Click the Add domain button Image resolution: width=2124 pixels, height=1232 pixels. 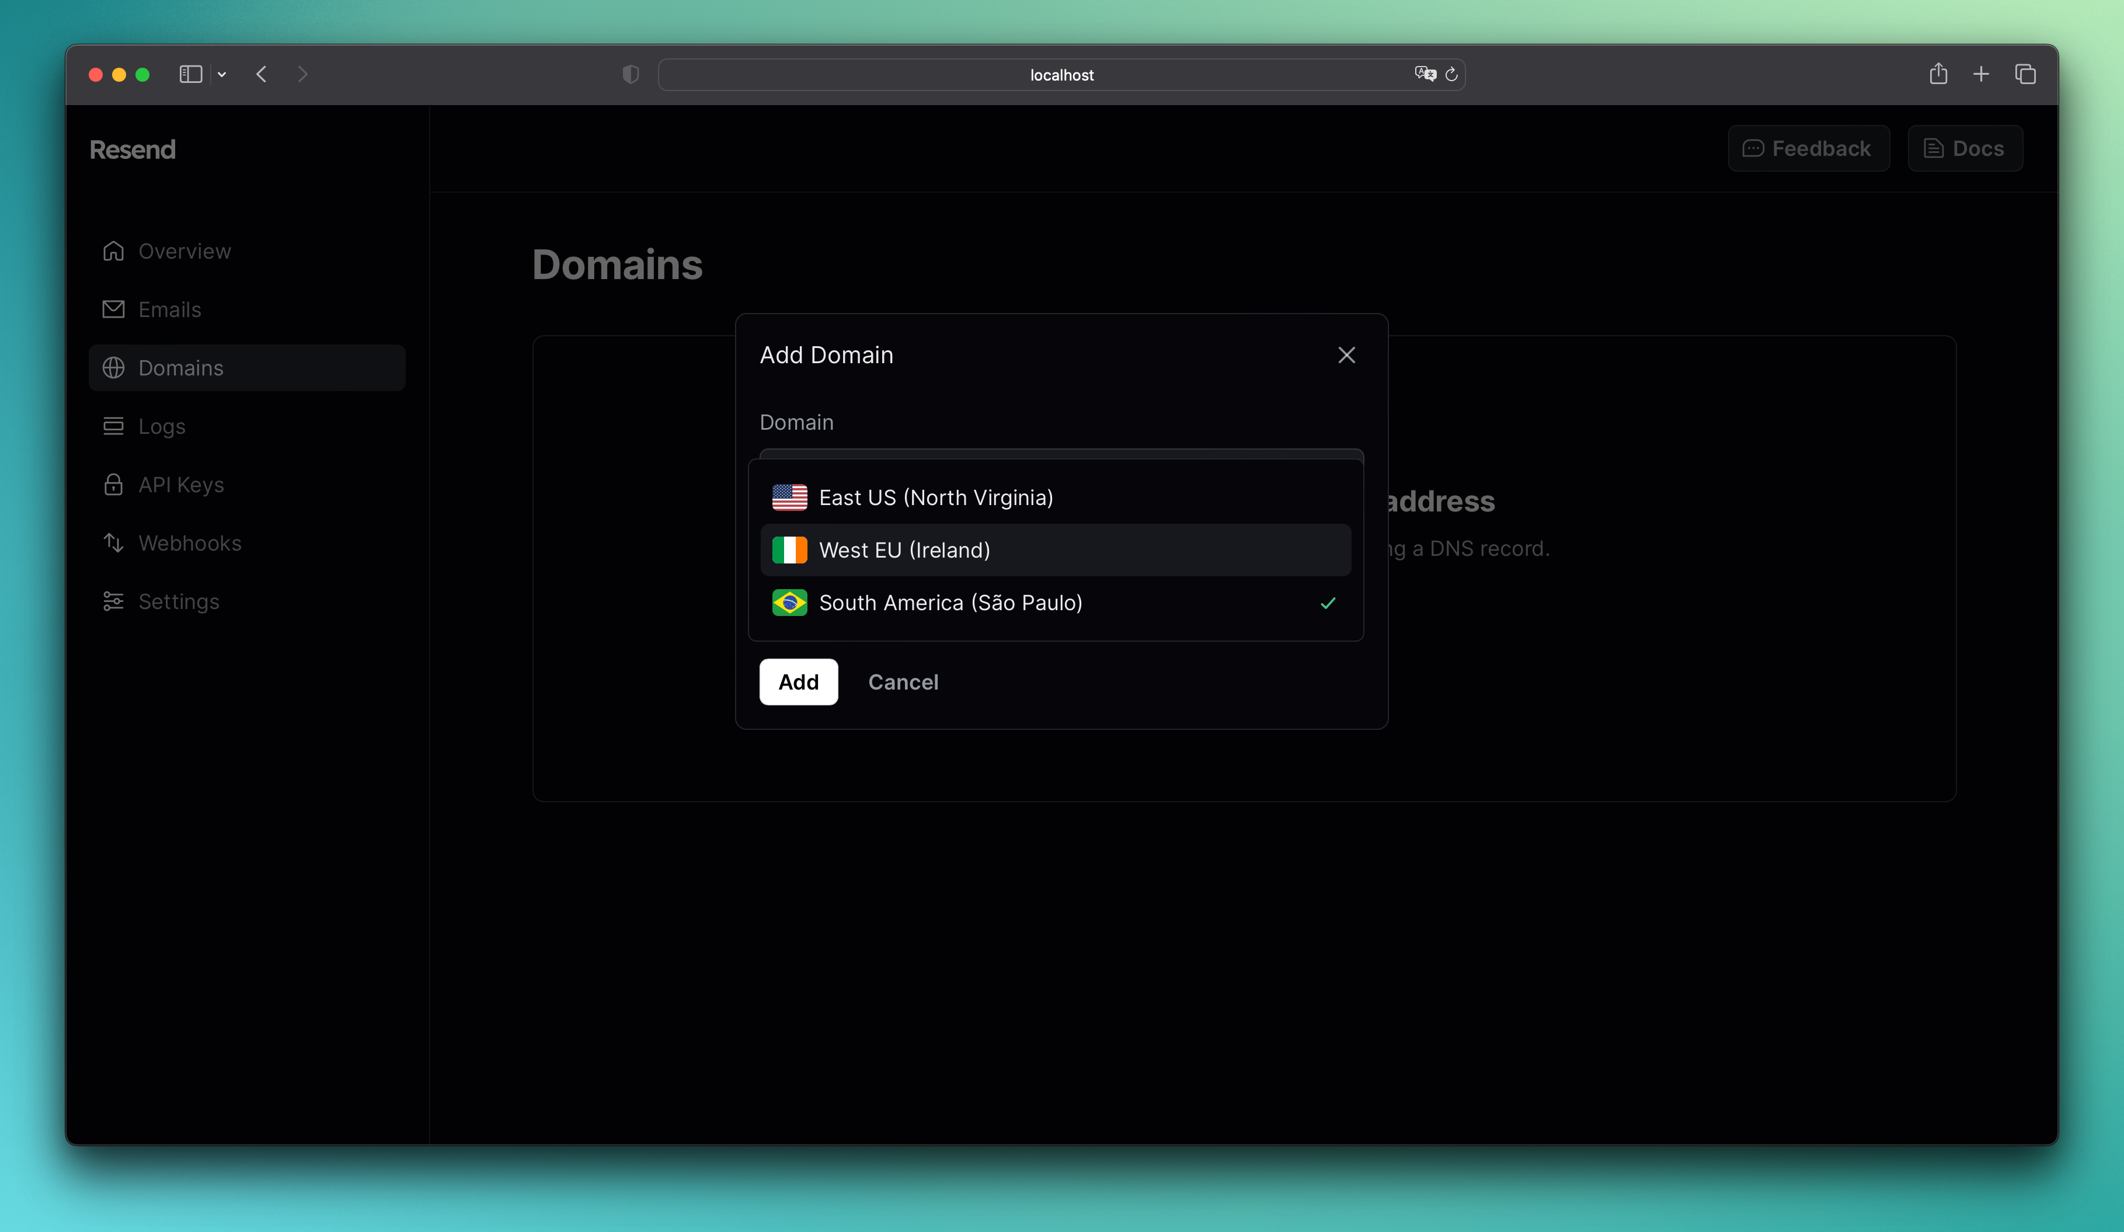[x=799, y=681]
